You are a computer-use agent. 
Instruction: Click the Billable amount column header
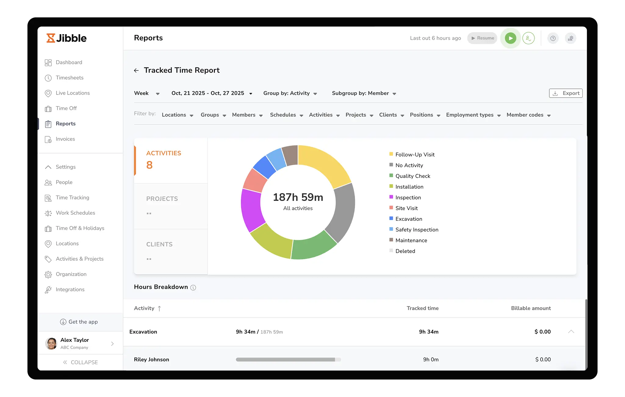click(531, 308)
